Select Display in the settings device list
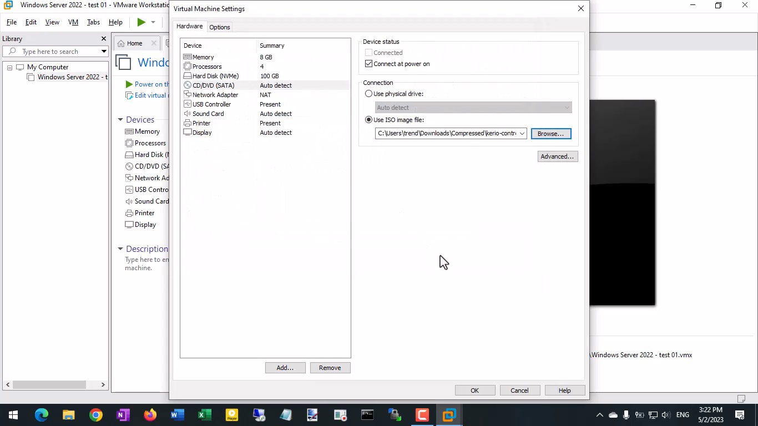 tap(266, 133)
